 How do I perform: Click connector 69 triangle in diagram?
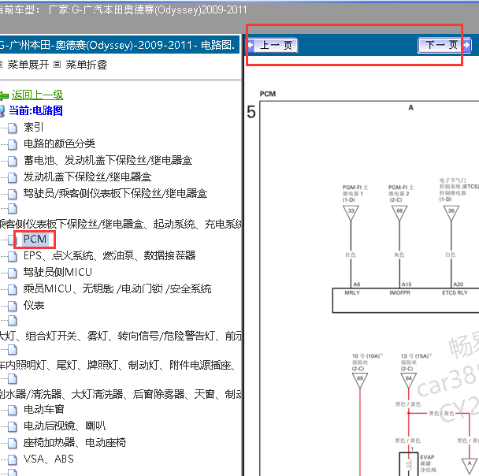360,381
